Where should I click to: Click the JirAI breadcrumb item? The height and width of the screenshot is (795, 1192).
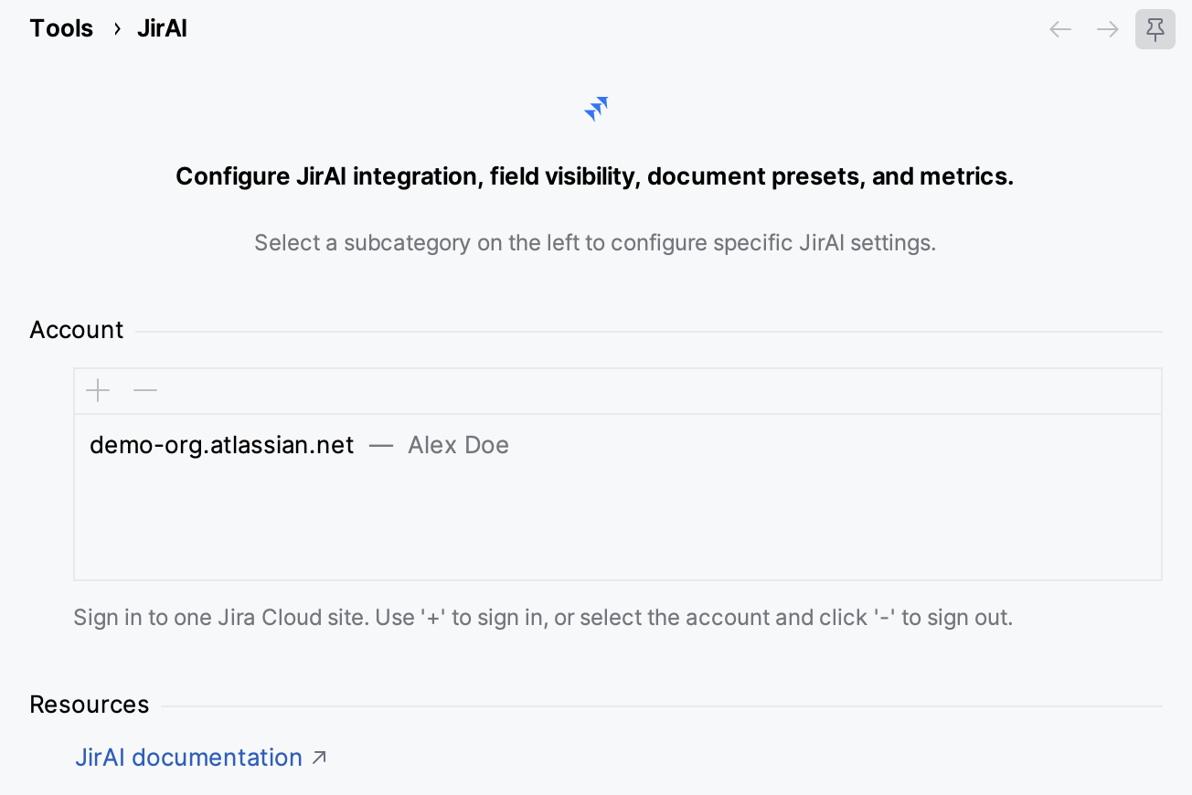(x=162, y=28)
